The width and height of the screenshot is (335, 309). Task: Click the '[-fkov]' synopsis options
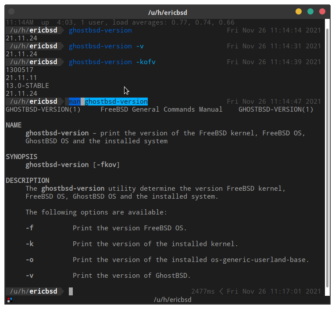(106, 165)
